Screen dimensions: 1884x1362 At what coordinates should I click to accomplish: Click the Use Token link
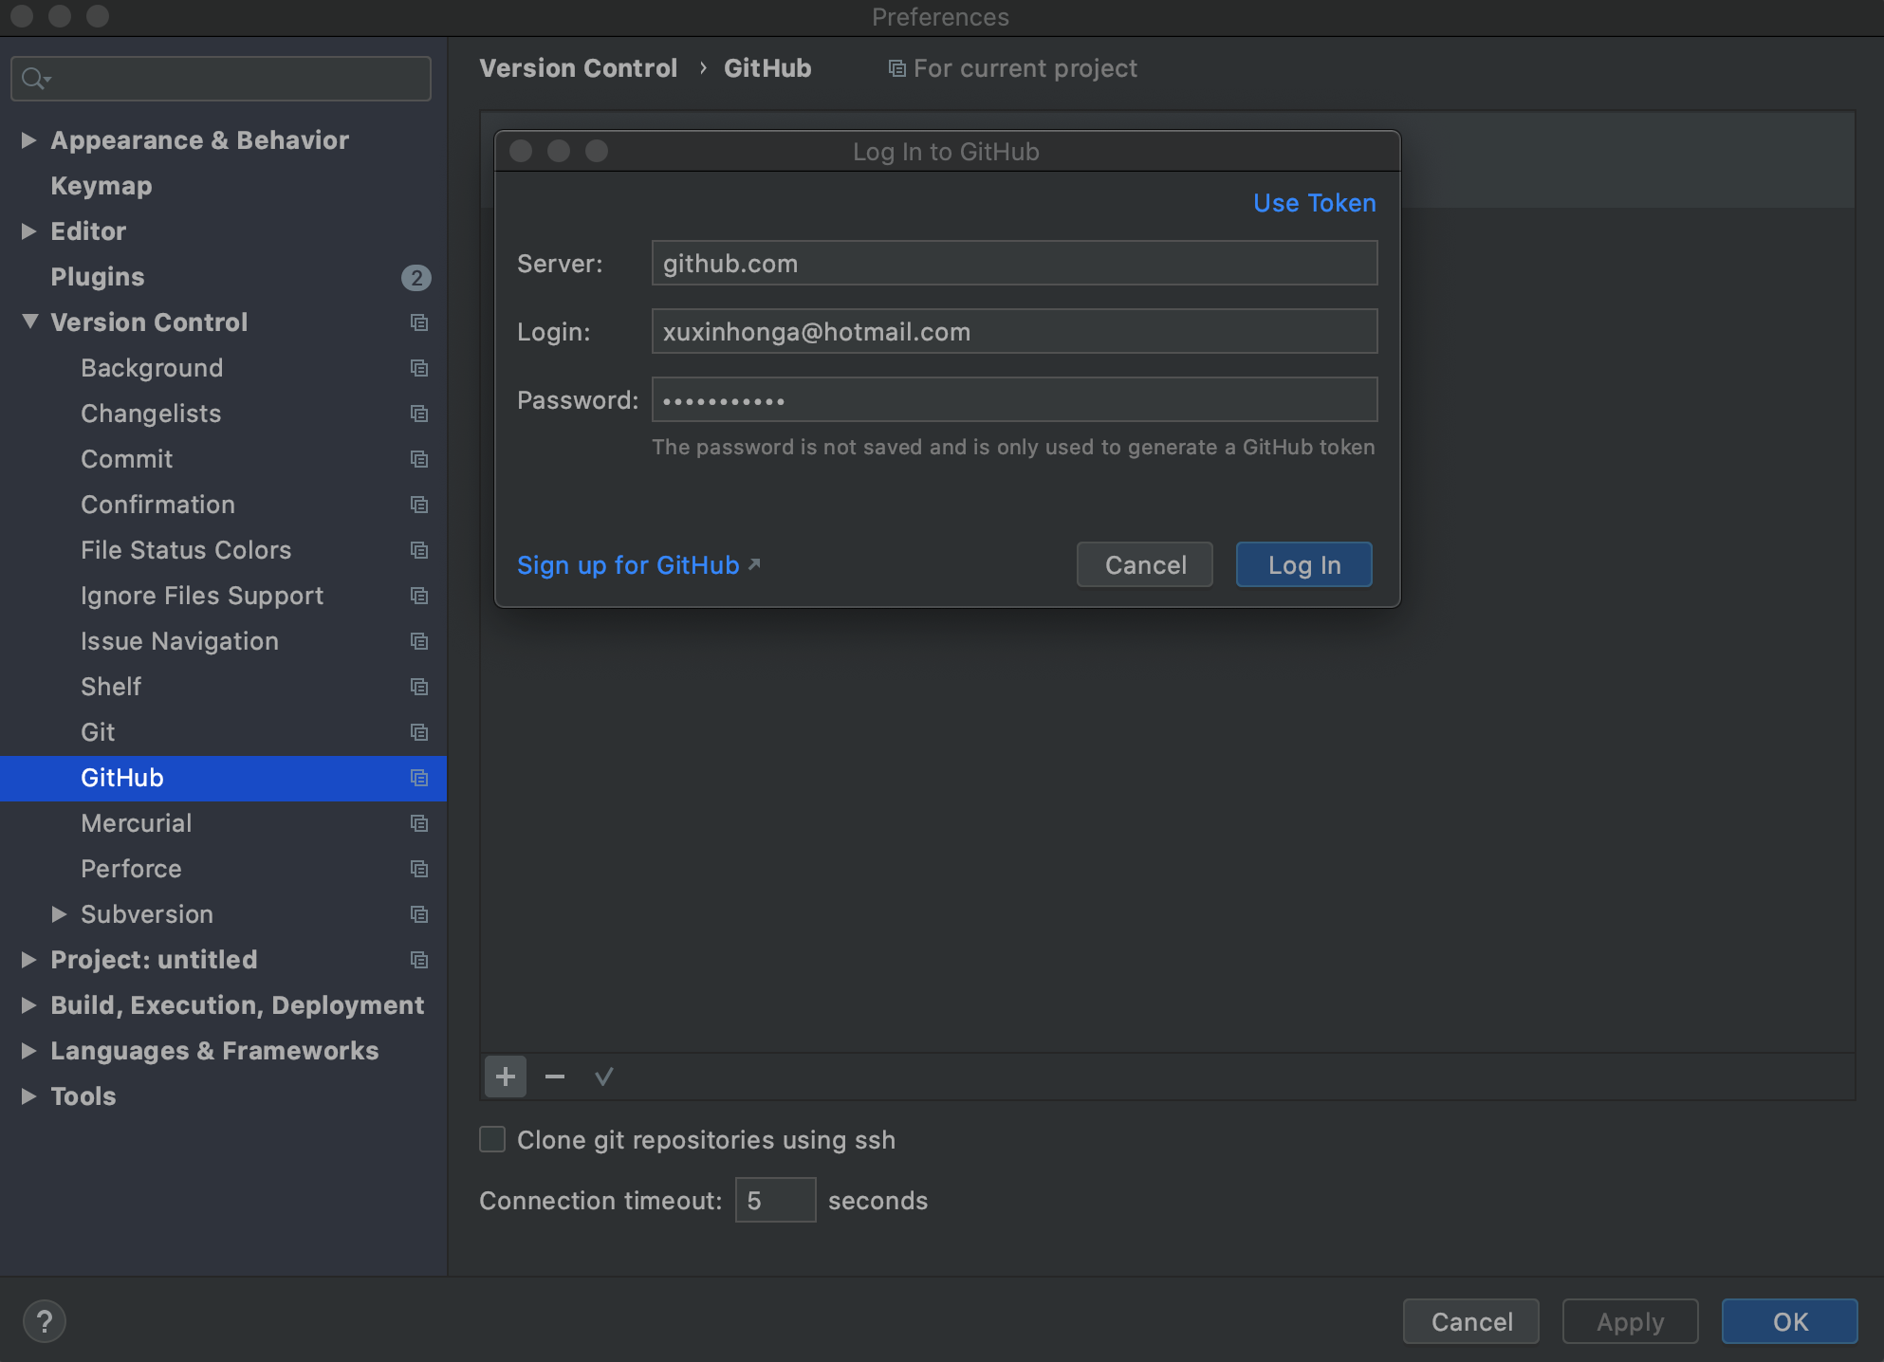coord(1314,203)
